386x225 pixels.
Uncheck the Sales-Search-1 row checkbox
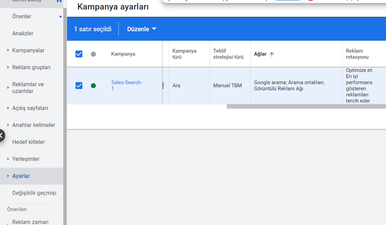pos(79,86)
